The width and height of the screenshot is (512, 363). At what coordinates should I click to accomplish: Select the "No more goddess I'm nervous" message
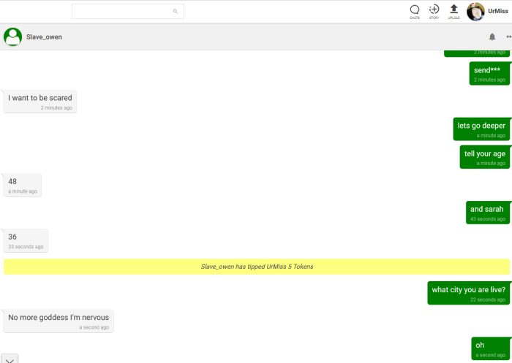click(x=59, y=320)
